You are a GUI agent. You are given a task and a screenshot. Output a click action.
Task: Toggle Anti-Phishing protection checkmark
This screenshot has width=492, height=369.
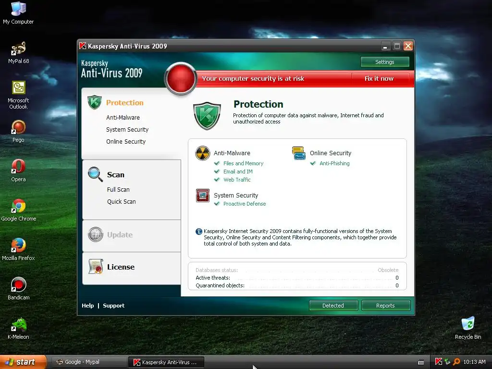pyautogui.click(x=313, y=163)
